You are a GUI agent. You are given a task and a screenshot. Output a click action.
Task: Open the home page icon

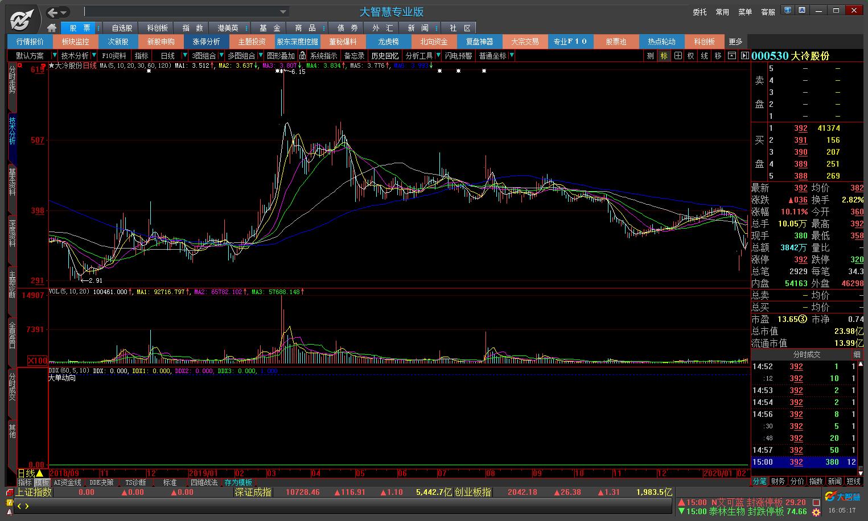pyautogui.click(x=52, y=28)
